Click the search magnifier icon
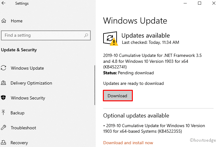Screen dimensions: 217x147 point(86,35)
